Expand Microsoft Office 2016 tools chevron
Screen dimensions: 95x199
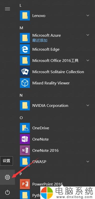click(x=88, y=60)
